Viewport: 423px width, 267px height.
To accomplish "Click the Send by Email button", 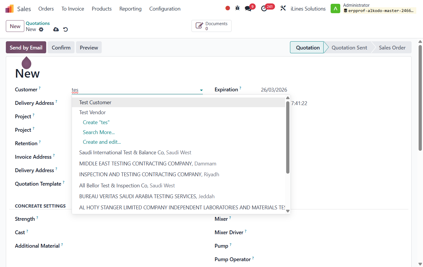I will tap(26, 47).
